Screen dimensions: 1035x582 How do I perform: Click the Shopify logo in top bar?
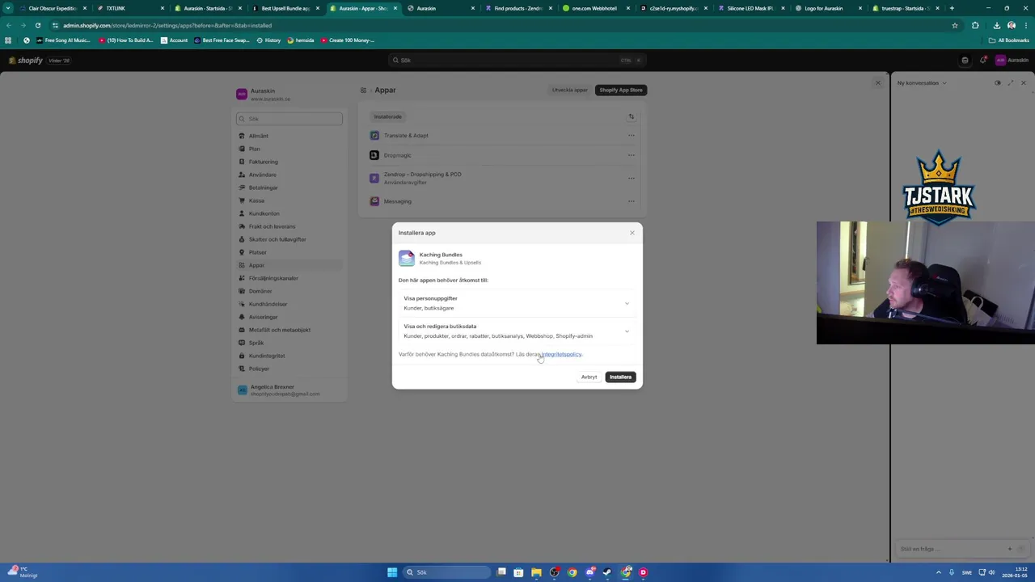click(25, 61)
